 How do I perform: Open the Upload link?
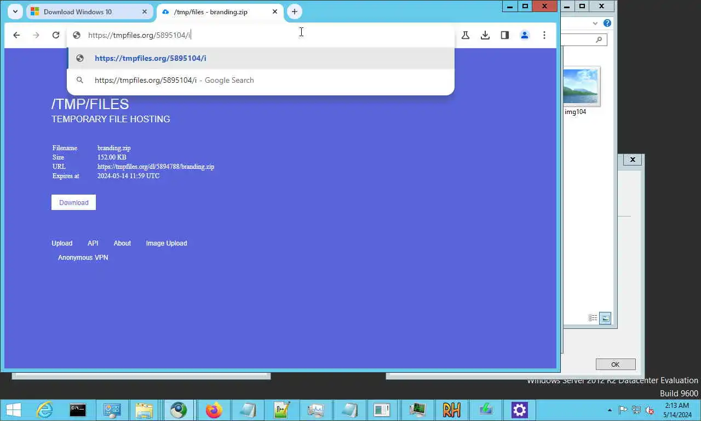pos(62,243)
